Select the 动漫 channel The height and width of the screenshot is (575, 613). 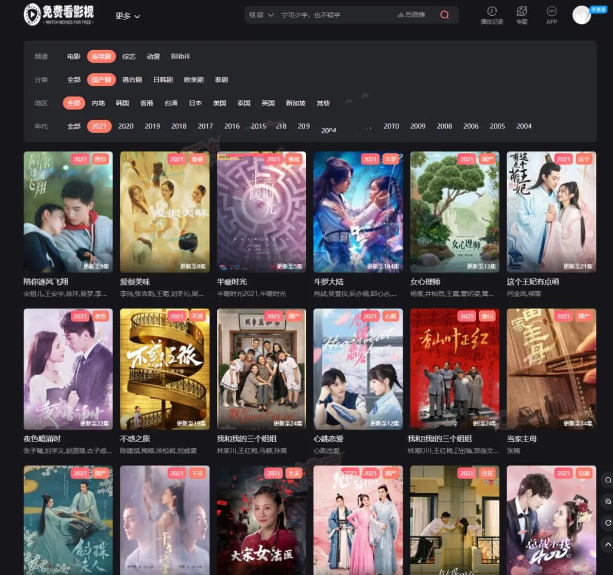[153, 56]
